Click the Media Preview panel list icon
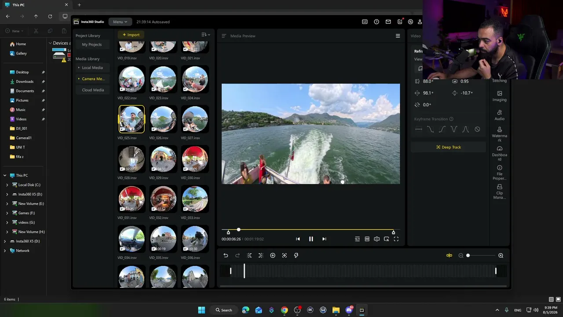This screenshot has width=563, height=317. click(224, 36)
